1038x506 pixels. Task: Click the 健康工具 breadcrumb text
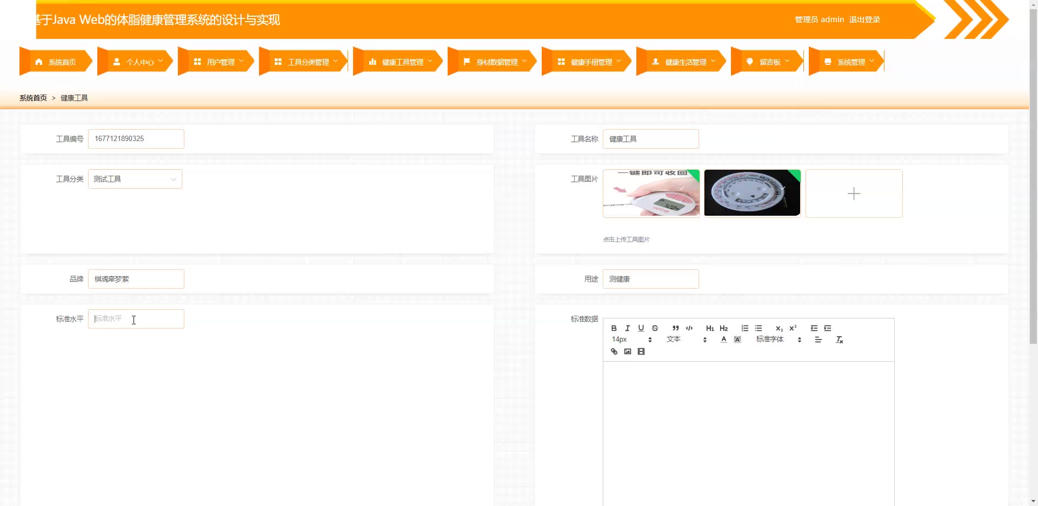[74, 98]
